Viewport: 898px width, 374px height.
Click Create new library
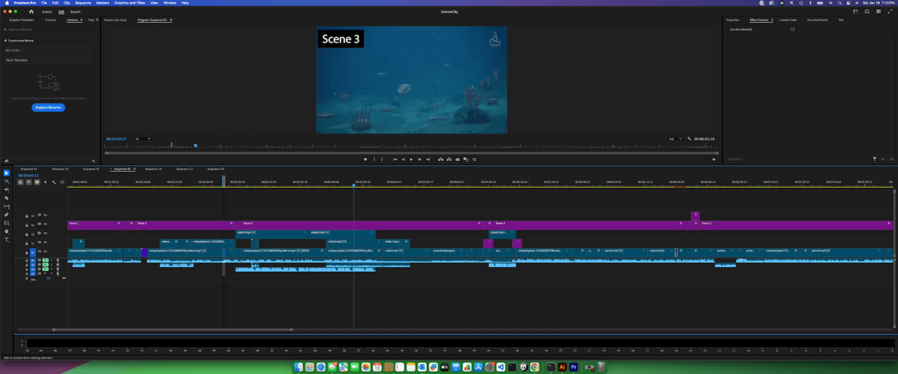click(x=19, y=41)
